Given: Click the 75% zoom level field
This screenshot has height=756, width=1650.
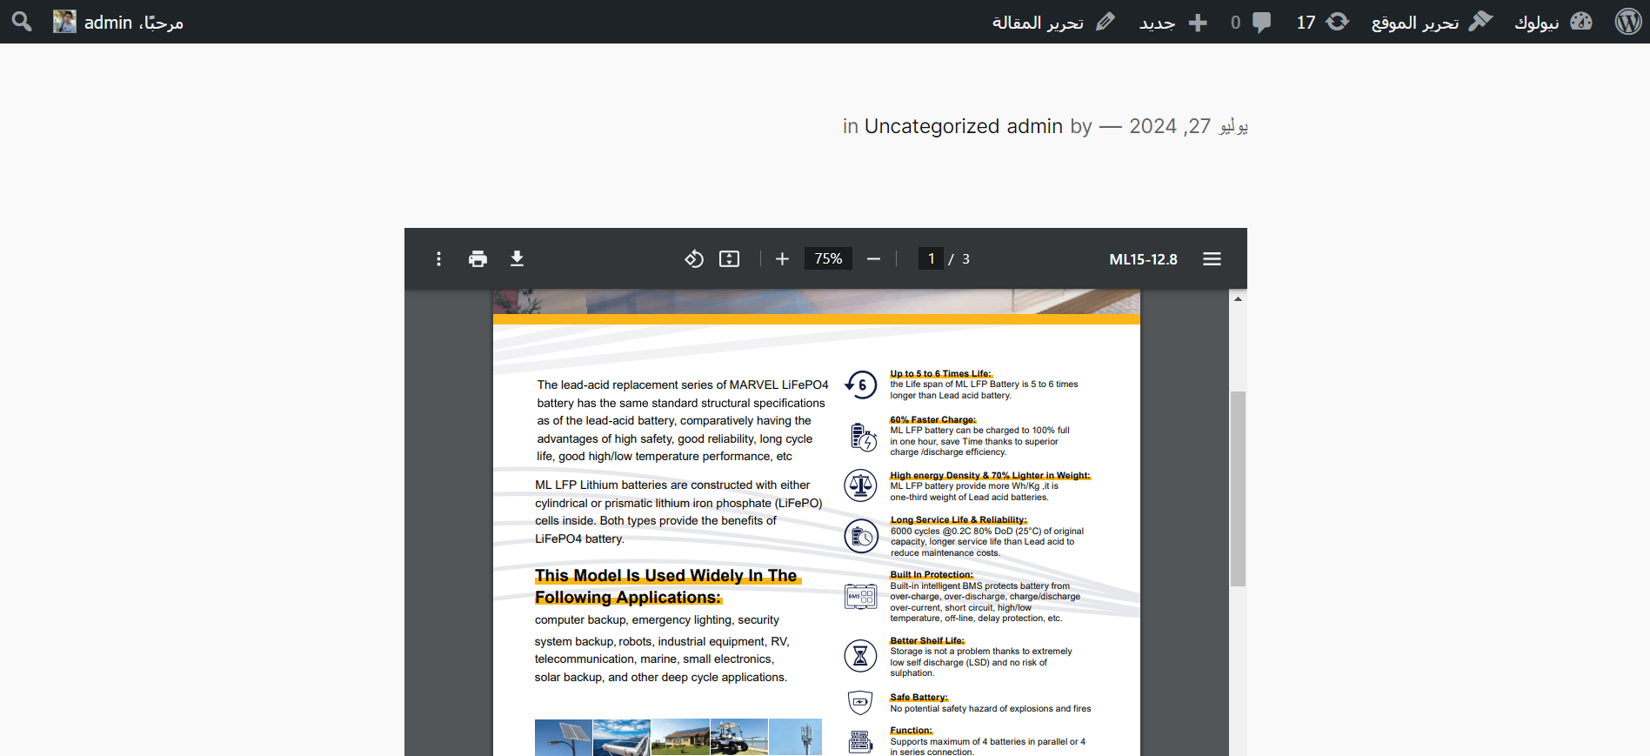Looking at the screenshot, I should pos(828,259).
